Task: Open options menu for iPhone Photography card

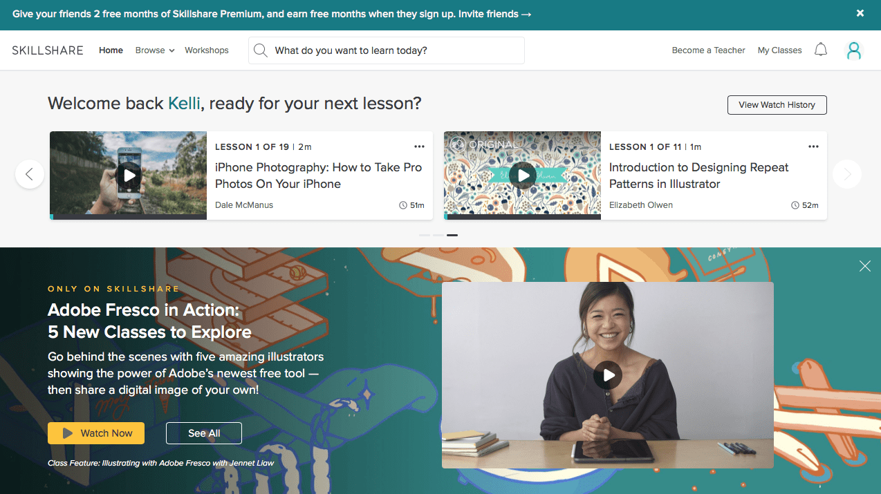Action: point(419,146)
